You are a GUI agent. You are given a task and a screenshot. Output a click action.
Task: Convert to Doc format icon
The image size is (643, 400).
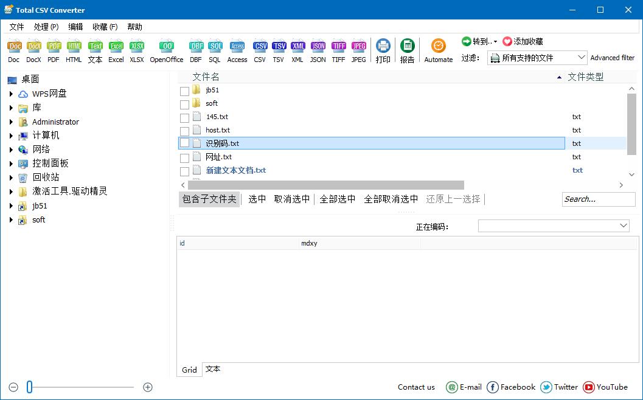tap(14, 46)
